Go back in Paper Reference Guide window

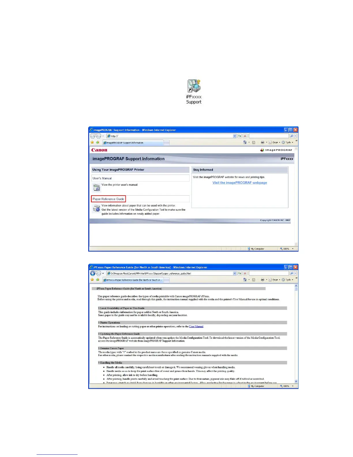[x=93, y=273]
